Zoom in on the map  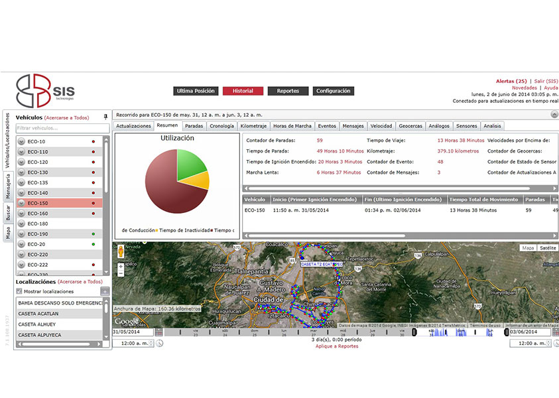[x=121, y=267]
